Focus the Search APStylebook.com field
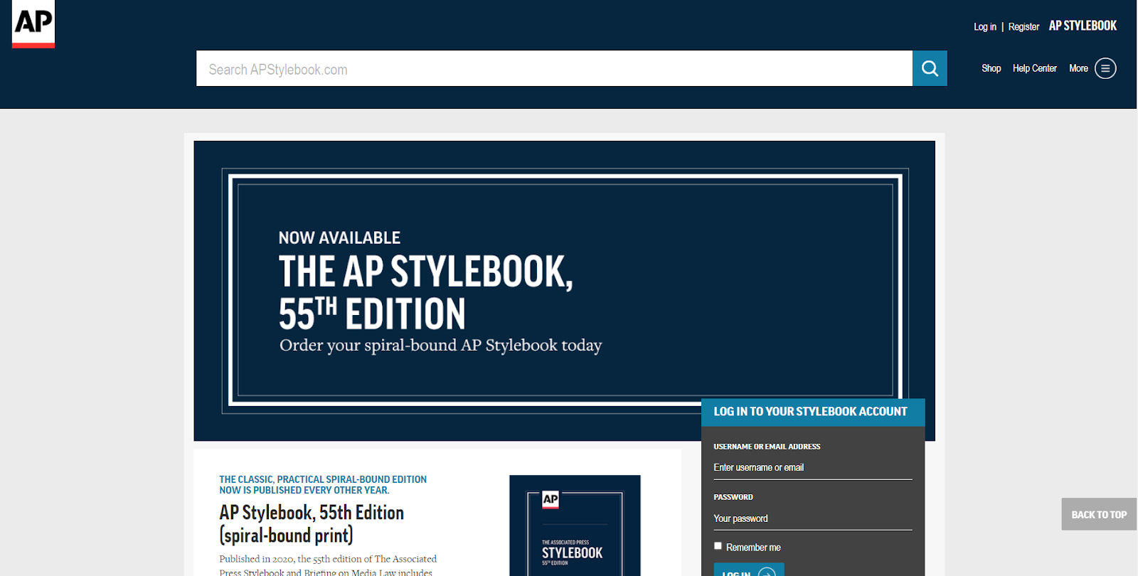This screenshot has width=1138, height=576. (x=554, y=68)
